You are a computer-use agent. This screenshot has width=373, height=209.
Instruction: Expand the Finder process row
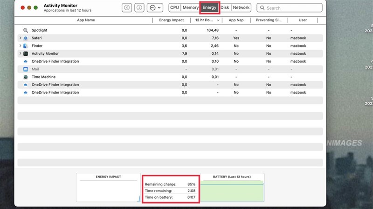(20, 46)
